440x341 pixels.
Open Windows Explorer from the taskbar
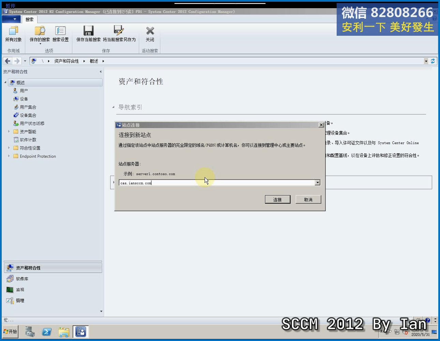(64, 331)
